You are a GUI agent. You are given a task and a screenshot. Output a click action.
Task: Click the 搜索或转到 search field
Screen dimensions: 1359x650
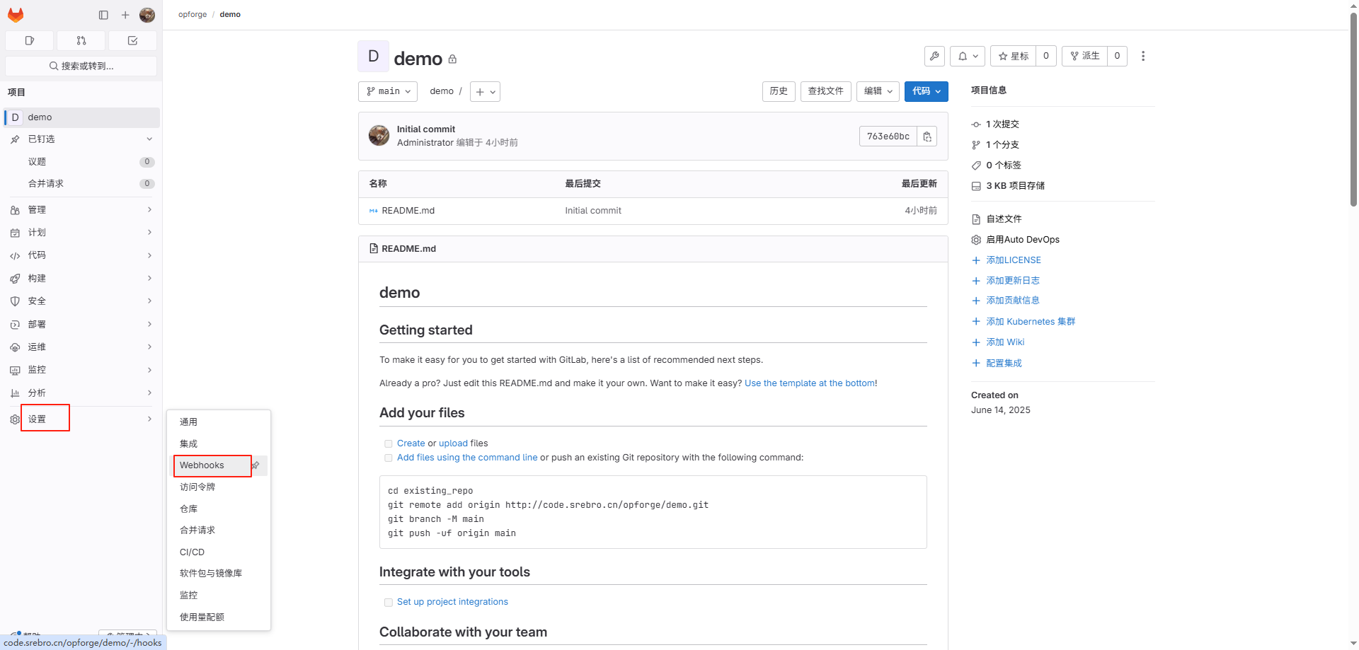click(81, 66)
